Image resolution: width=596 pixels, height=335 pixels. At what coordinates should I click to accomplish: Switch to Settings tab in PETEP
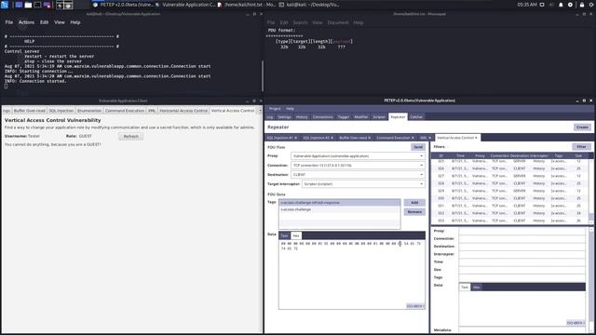[x=284, y=117]
